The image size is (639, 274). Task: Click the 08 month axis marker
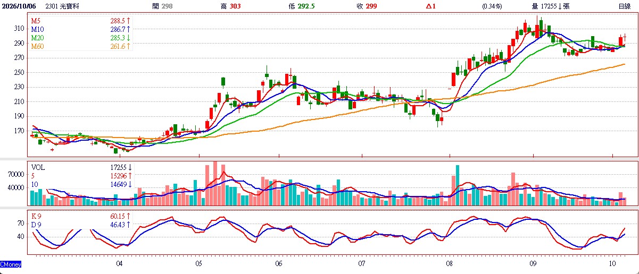[450, 263]
